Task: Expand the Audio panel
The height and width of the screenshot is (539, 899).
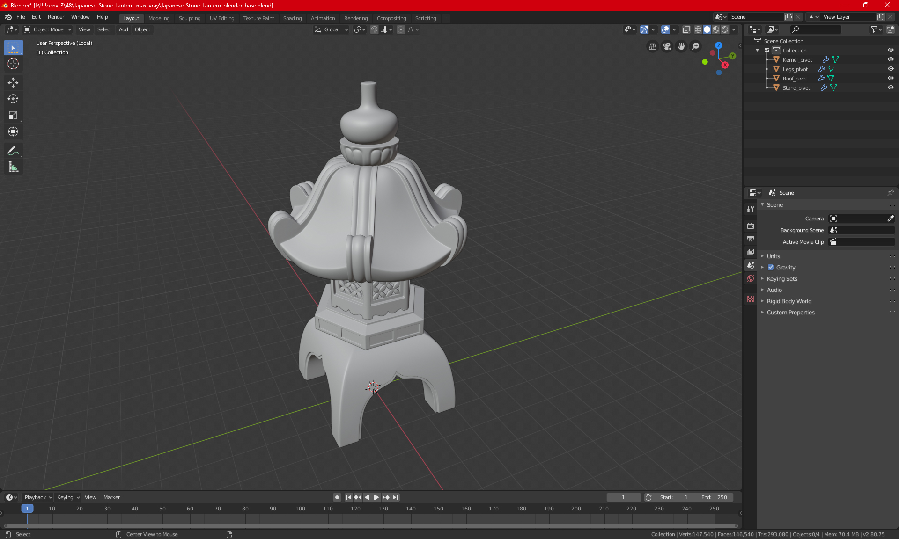Action: pos(774,290)
